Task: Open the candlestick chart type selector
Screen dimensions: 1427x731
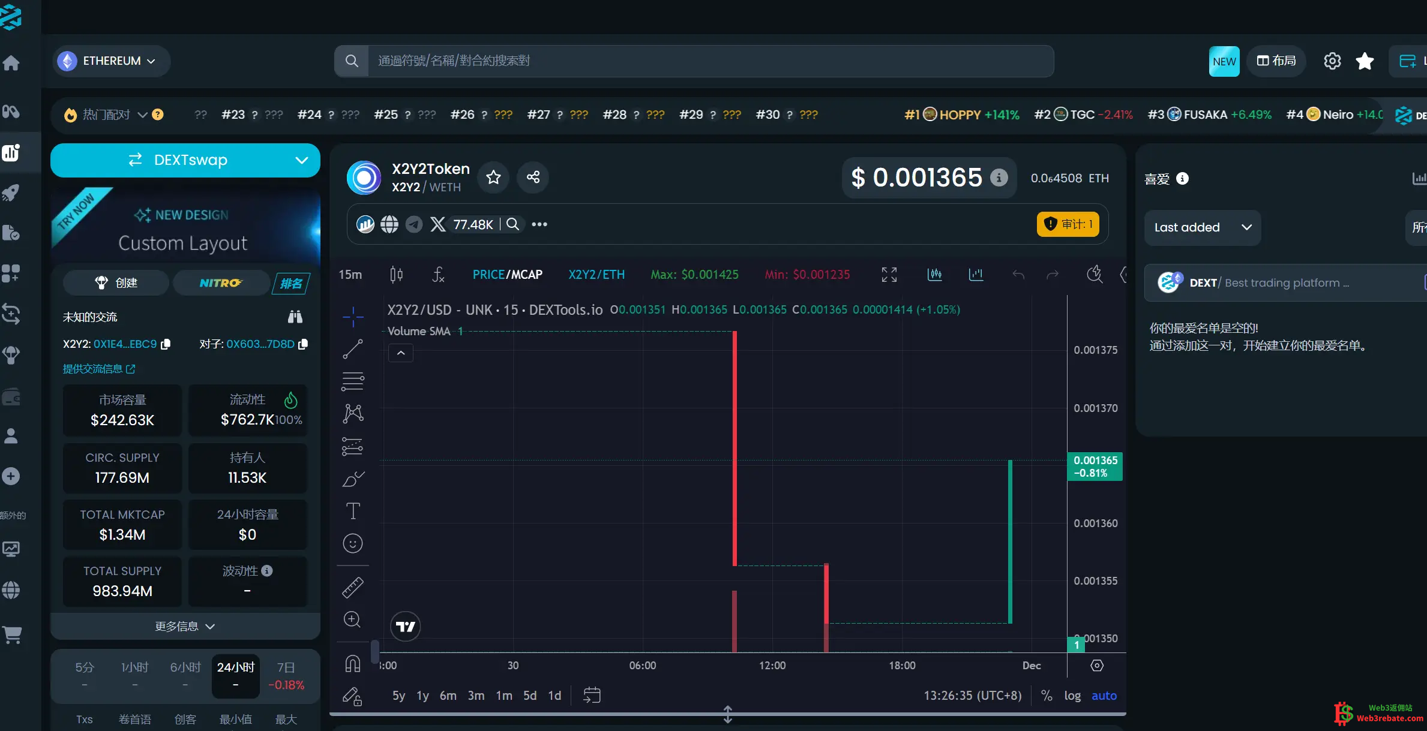Action: 396,275
